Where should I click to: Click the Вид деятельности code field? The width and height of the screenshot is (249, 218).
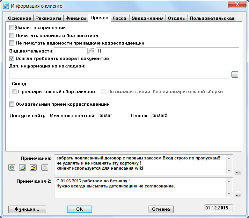[70, 51]
